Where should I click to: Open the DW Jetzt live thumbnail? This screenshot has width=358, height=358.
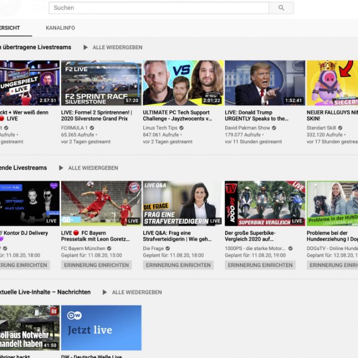tap(101, 328)
